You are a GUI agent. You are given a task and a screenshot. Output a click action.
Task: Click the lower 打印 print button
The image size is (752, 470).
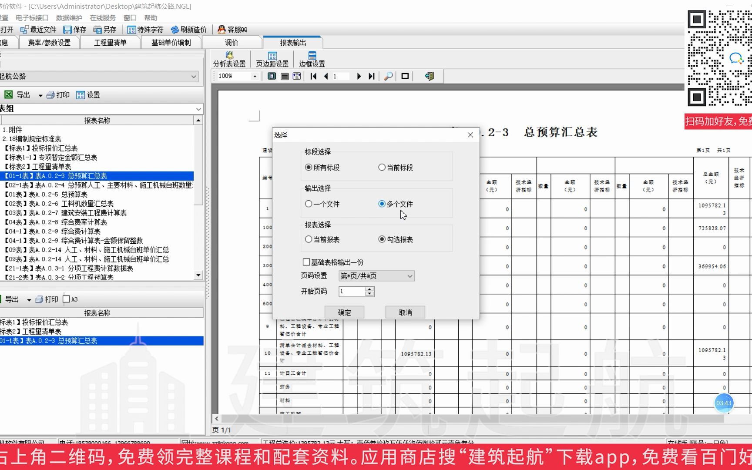tap(47, 299)
